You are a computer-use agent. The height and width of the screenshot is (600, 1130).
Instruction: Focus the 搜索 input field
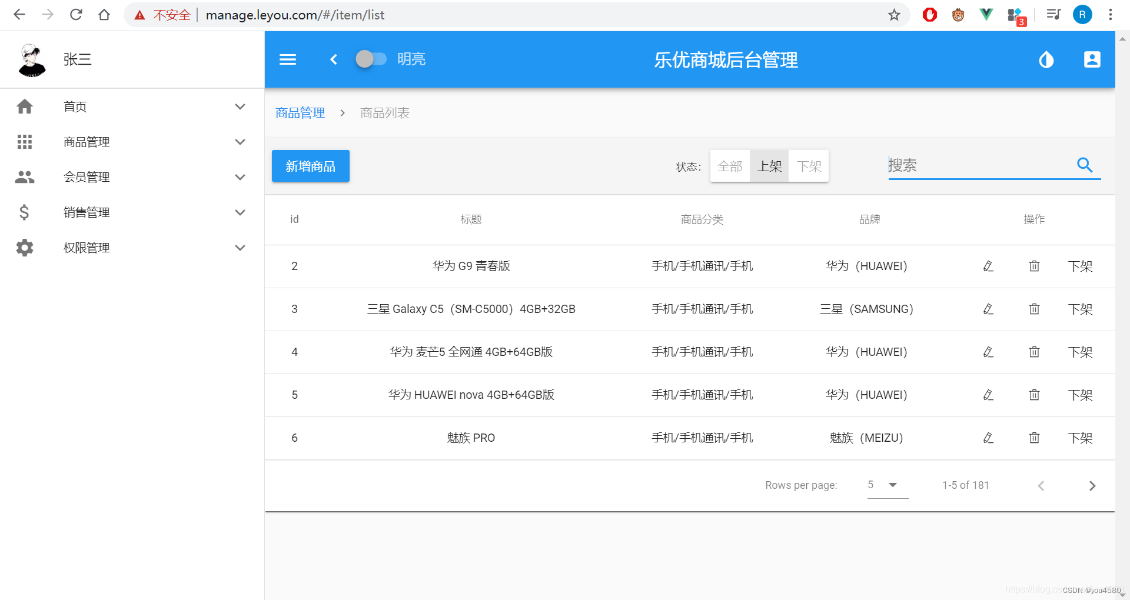click(980, 165)
